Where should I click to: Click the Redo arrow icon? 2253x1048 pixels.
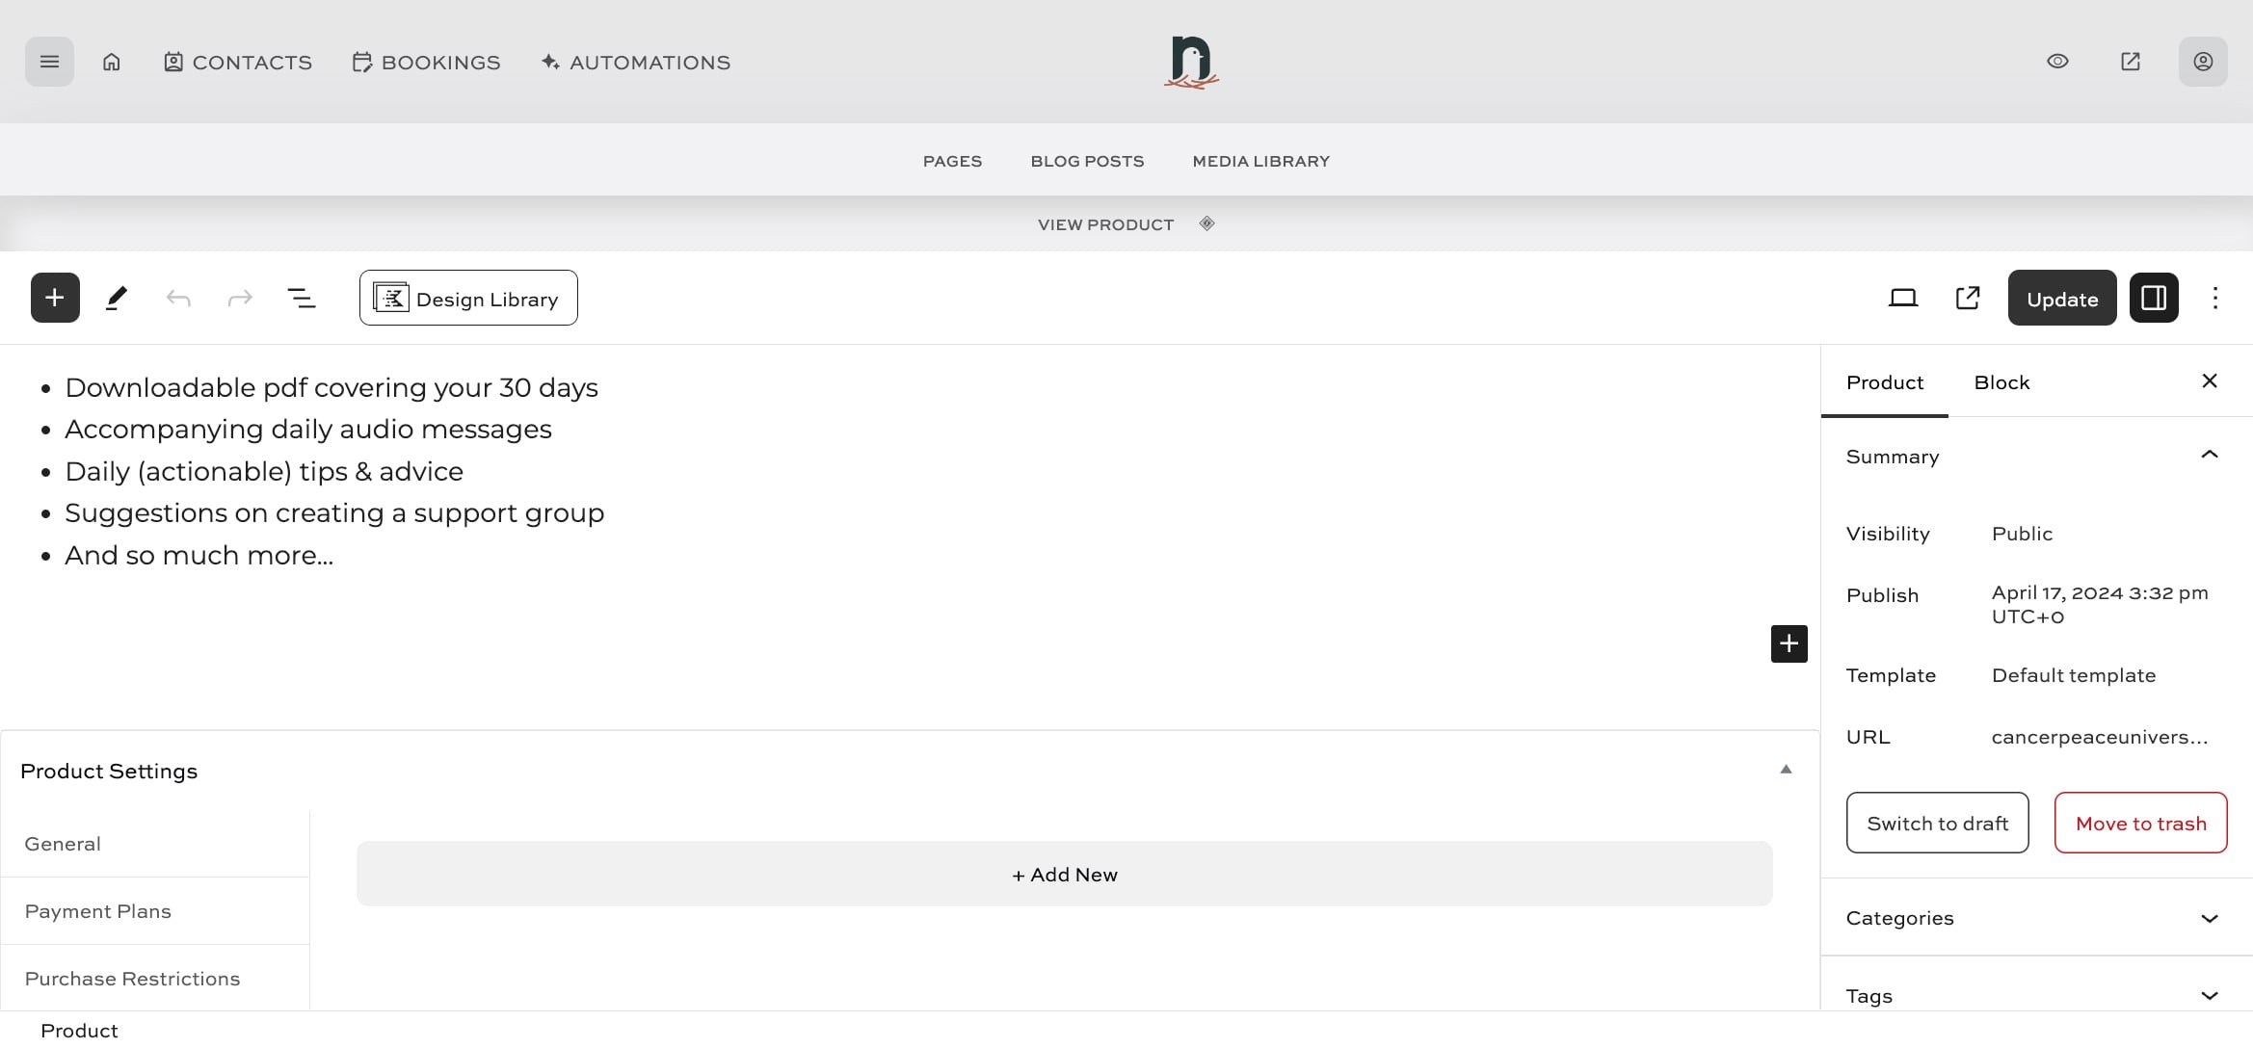(240, 298)
